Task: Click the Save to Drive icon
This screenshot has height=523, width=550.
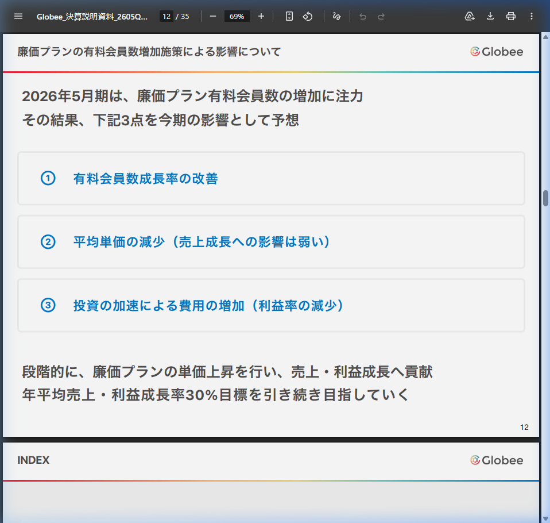Action: 469,16
